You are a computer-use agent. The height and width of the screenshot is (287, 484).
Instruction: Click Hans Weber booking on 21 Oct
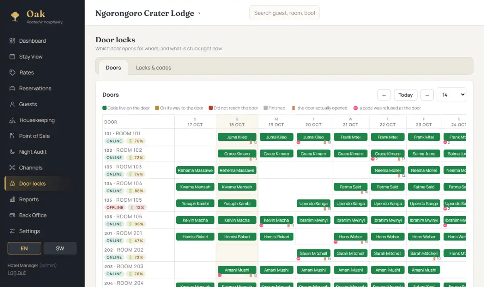[x=351, y=237]
